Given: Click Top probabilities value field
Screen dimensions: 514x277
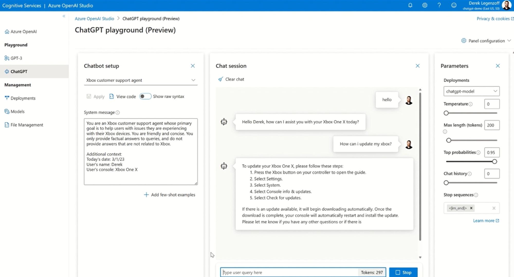Looking at the screenshot, I should click(492, 152).
